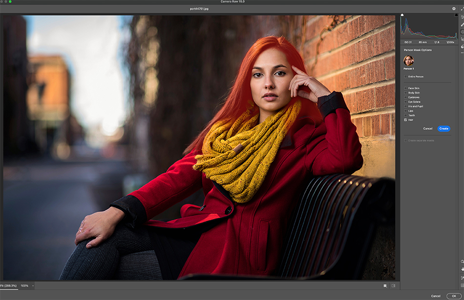Viewport: 464px width, 300px height.
Task: Select the Person 1 face thumbnail
Action: tap(409, 60)
